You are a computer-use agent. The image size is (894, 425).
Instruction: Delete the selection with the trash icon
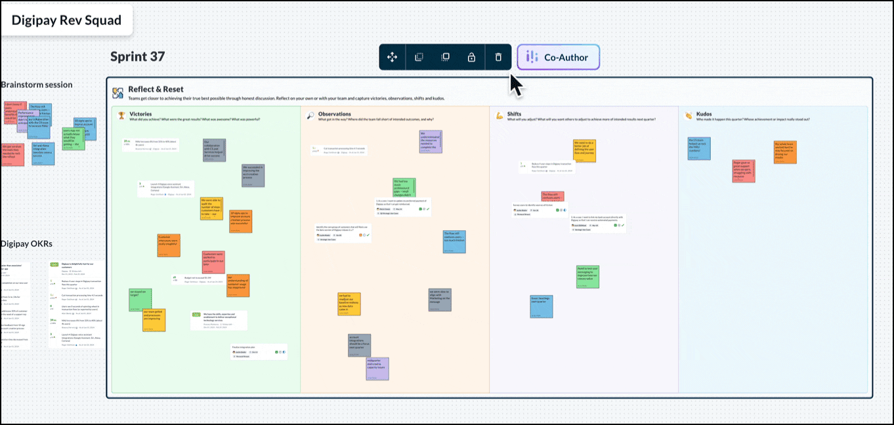click(x=498, y=58)
